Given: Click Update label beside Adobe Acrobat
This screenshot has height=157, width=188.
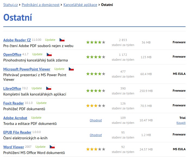Looking at the screenshot, I should (36, 118).
